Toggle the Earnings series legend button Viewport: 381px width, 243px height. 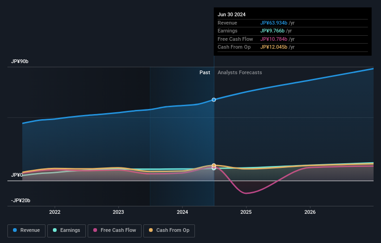pos(66,230)
